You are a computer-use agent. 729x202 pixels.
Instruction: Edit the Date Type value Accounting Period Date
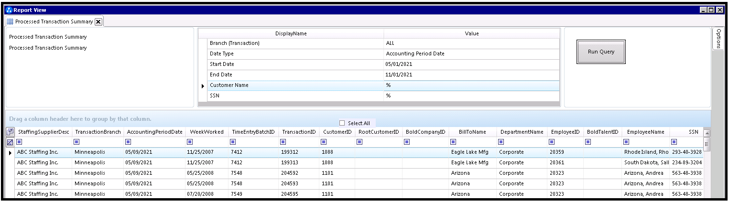coord(471,54)
